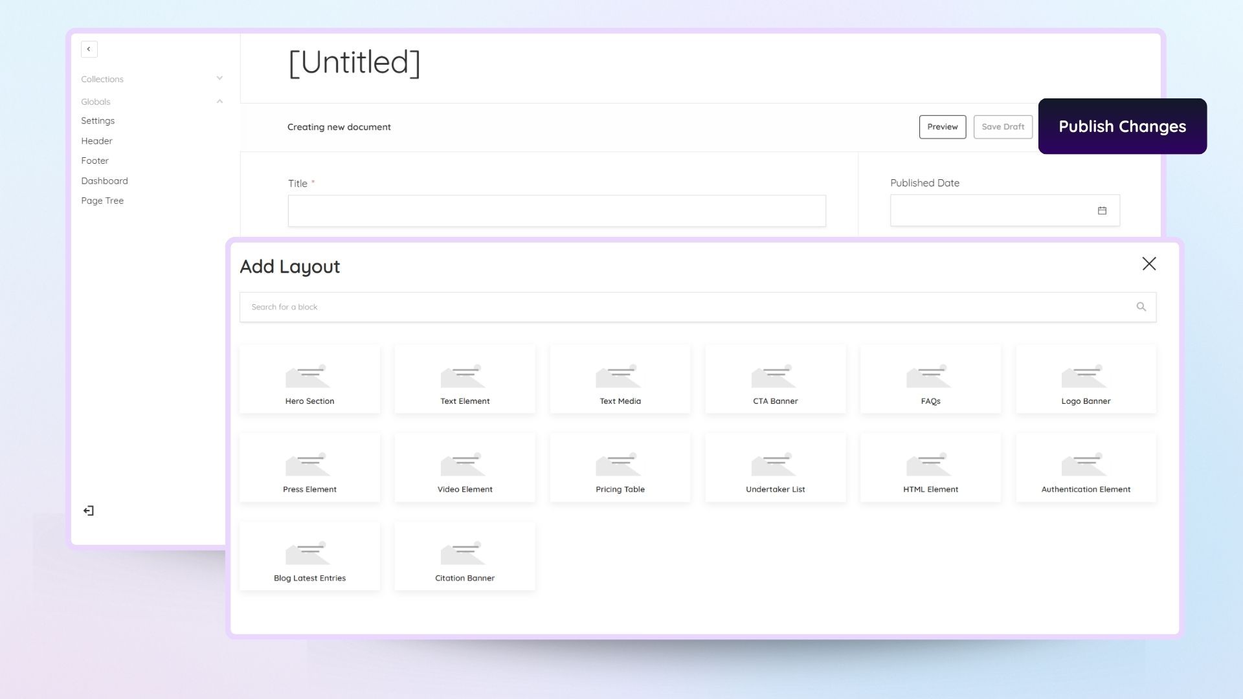The width and height of the screenshot is (1243, 699).
Task: Open Settings under Globals
Action: click(x=98, y=120)
